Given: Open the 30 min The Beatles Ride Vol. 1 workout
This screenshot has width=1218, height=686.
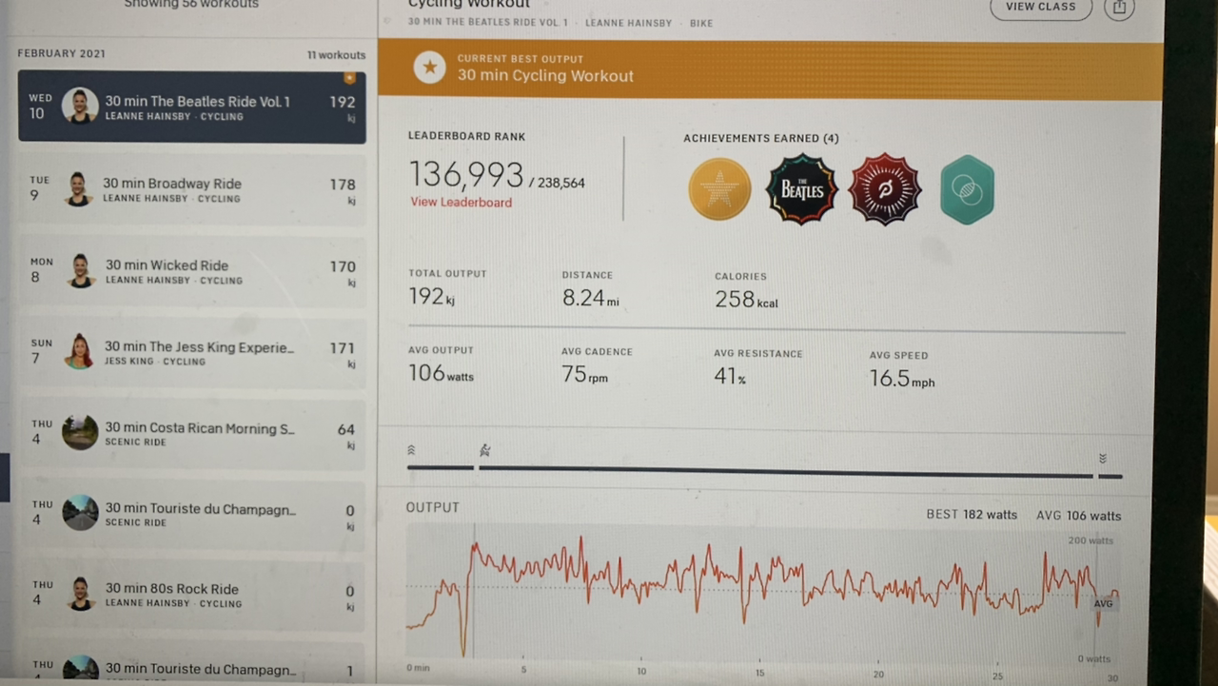Looking at the screenshot, I should (x=192, y=108).
